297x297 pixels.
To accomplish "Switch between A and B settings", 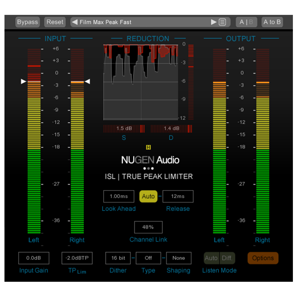I will pos(246,22).
